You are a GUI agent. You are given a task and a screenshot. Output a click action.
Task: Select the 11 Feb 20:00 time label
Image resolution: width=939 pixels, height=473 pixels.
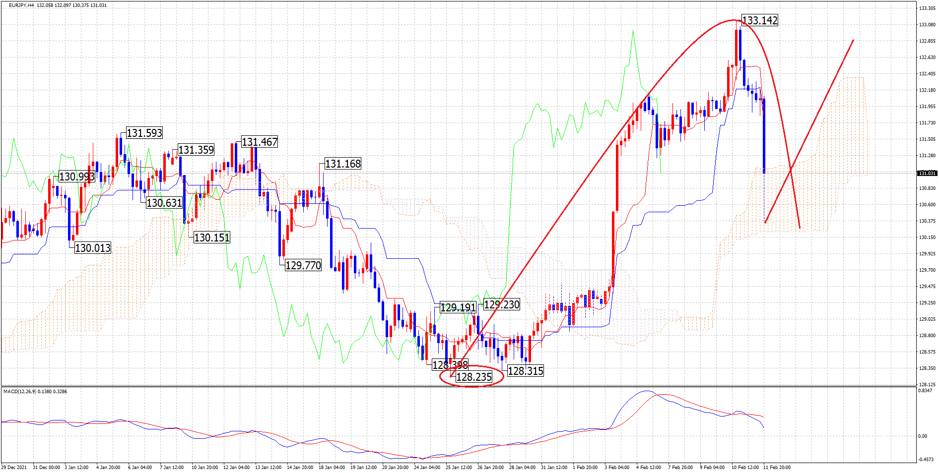[777, 467]
